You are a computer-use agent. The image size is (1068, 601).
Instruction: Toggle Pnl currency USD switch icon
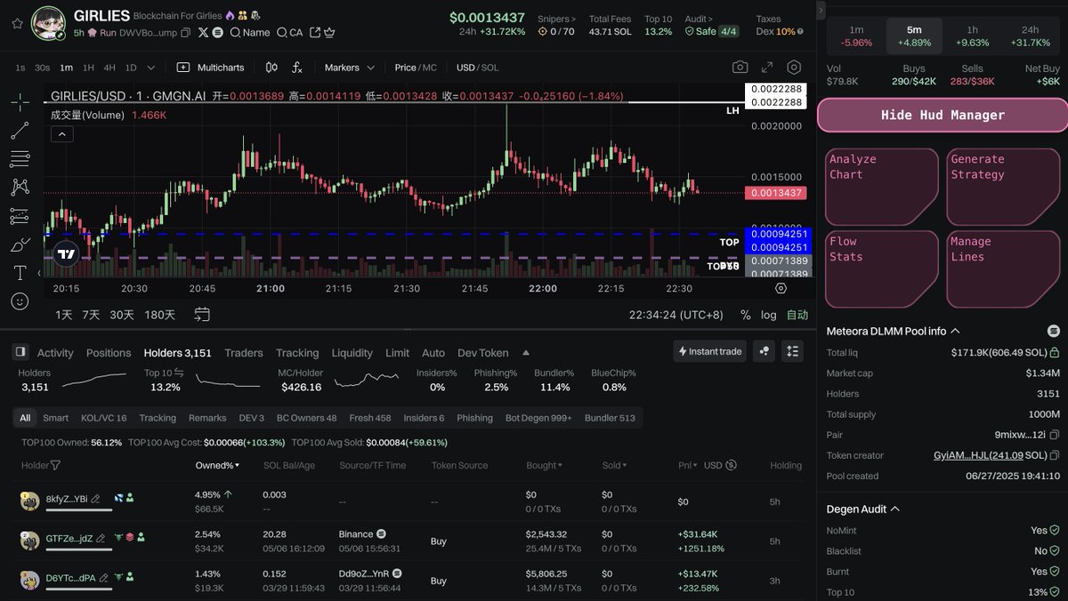point(731,465)
